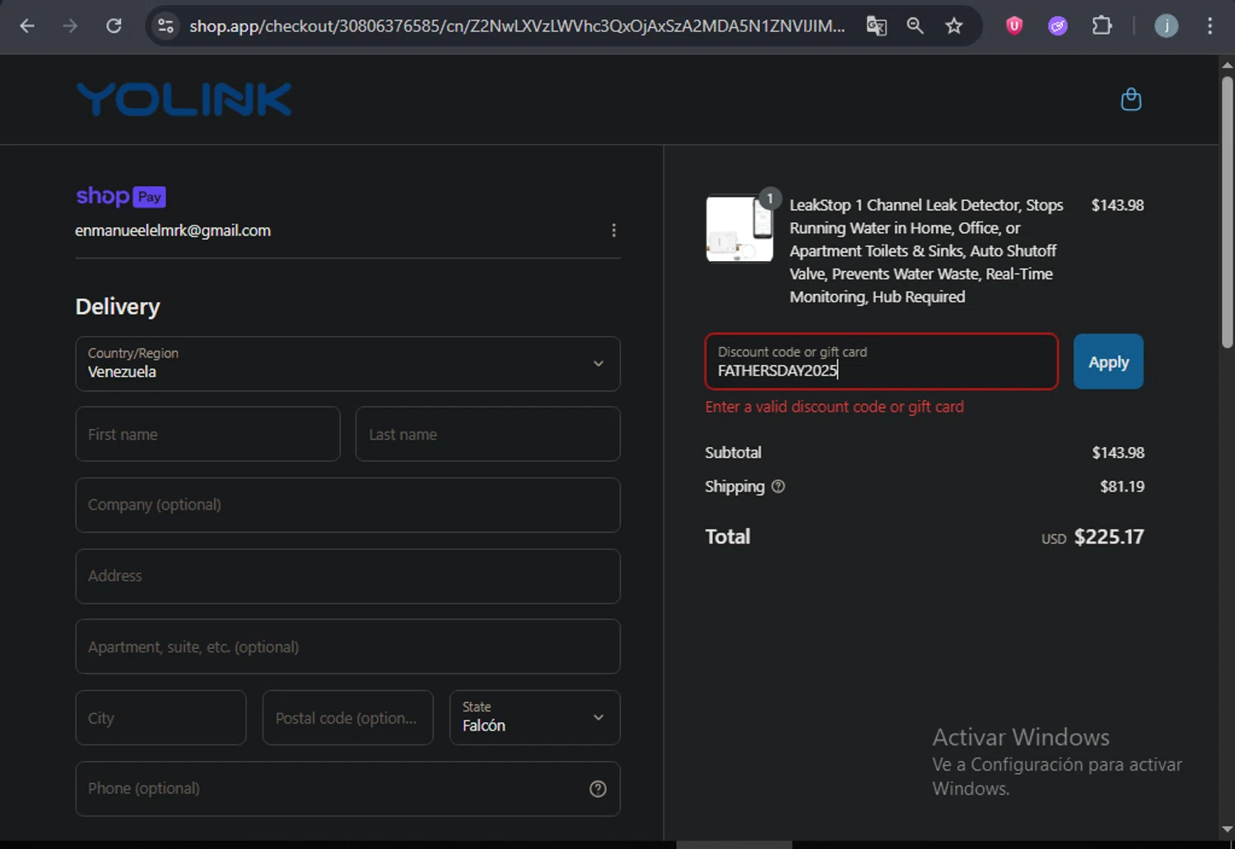The width and height of the screenshot is (1235, 849).
Task: Focus the First name field
Action: point(207,434)
